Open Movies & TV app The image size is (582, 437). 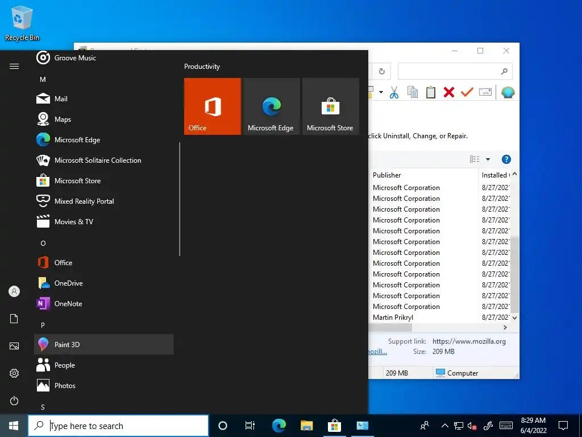[x=104, y=221]
